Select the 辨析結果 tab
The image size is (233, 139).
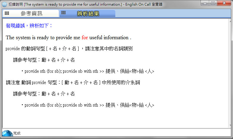[87, 13]
